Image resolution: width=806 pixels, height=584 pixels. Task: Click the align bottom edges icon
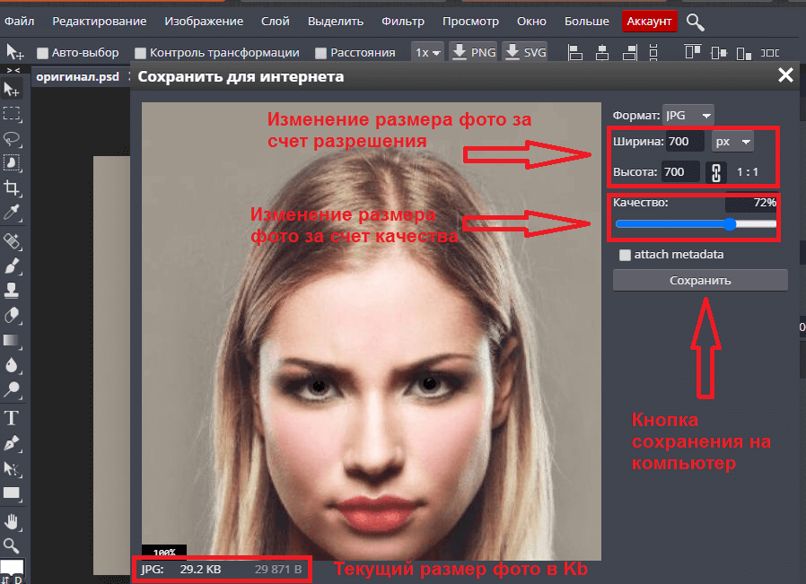coord(744,52)
